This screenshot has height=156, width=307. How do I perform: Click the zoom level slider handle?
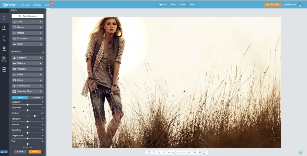click(x=175, y=152)
